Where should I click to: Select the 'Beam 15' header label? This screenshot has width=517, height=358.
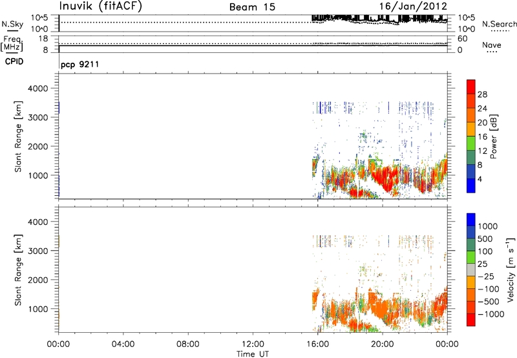pyautogui.click(x=252, y=7)
